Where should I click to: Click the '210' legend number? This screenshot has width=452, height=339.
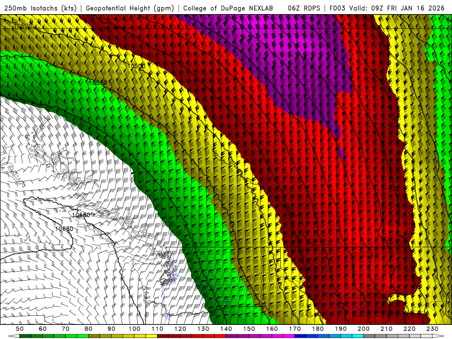[x=386, y=329]
